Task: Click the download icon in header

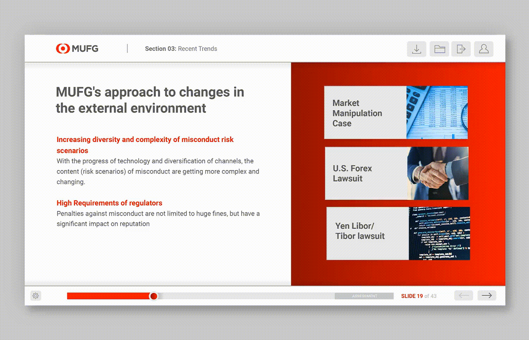Action: [x=416, y=49]
